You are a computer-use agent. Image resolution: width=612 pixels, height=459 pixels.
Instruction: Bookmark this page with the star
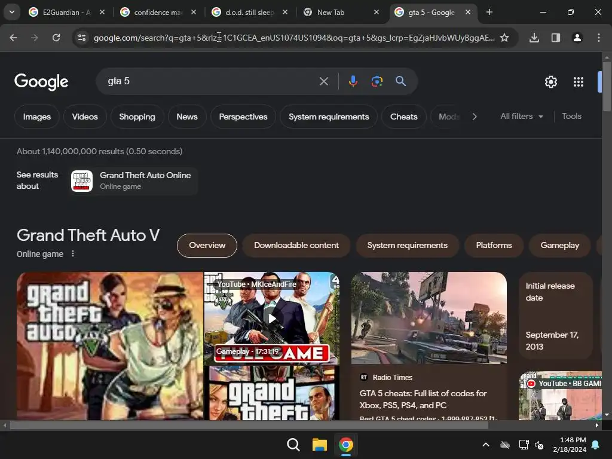pos(504,38)
